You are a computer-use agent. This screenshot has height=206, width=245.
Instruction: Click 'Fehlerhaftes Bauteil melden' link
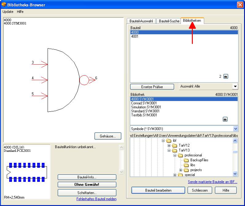96,199
